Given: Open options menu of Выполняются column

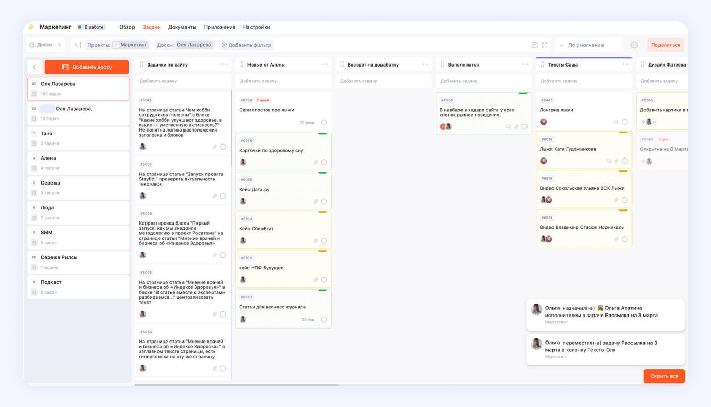Looking at the screenshot, I should 525,64.
